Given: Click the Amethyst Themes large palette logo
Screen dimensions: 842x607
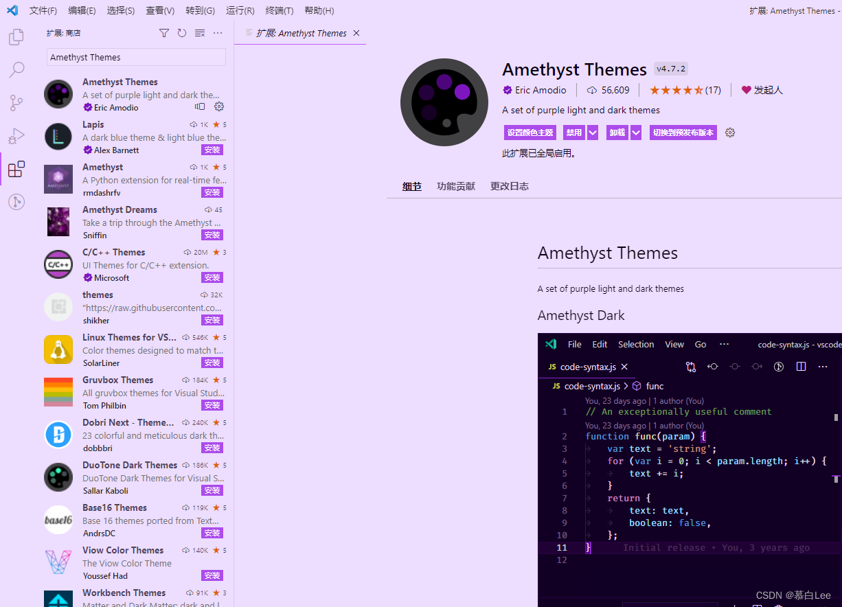Looking at the screenshot, I should point(444,103).
